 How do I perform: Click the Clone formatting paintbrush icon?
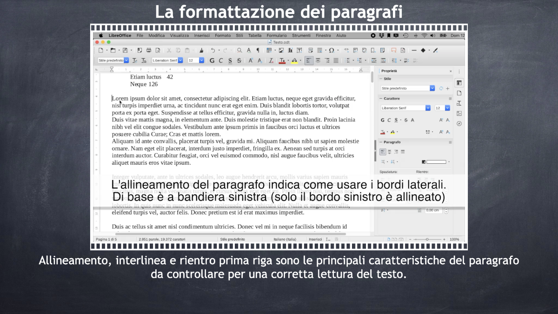201,50
